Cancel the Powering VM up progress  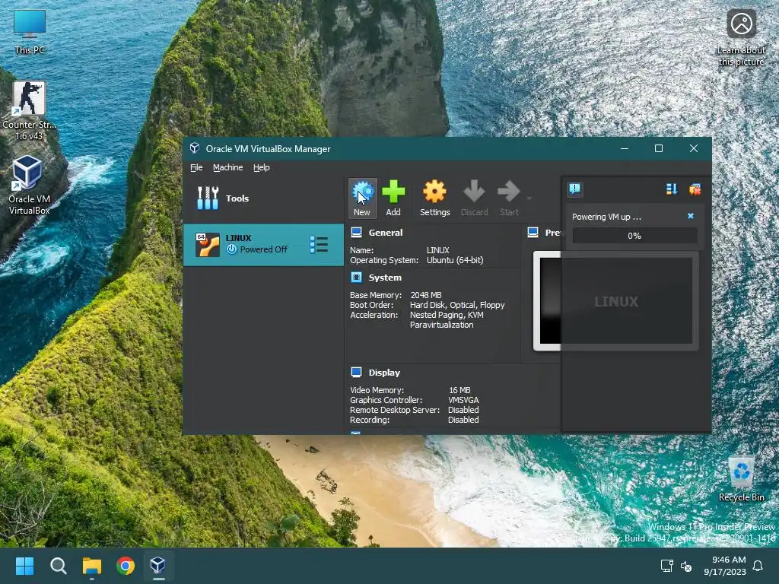pos(691,216)
